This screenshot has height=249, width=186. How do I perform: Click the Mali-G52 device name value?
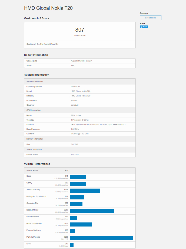pos(75,155)
